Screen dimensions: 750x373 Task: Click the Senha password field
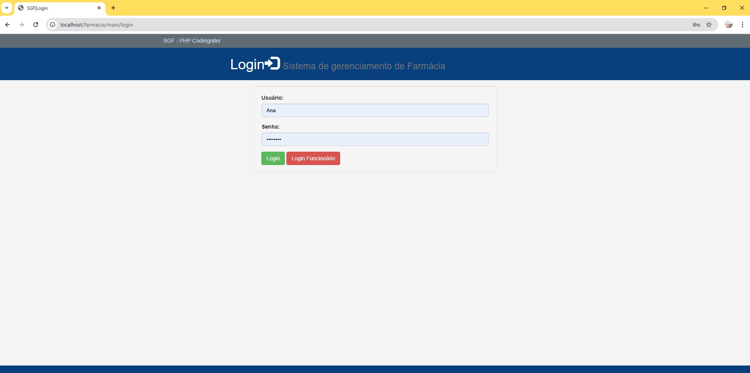(375, 139)
